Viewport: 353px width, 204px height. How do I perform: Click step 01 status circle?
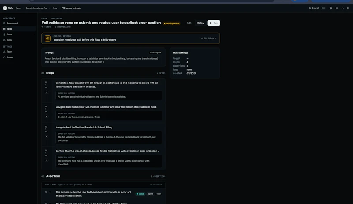pyautogui.click(x=46, y=92)
